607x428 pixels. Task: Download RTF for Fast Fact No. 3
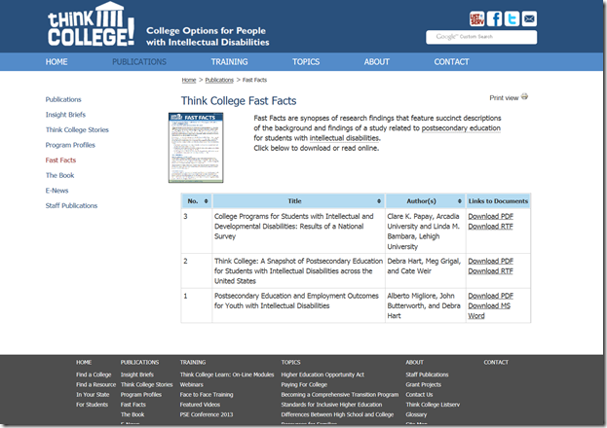490,227
